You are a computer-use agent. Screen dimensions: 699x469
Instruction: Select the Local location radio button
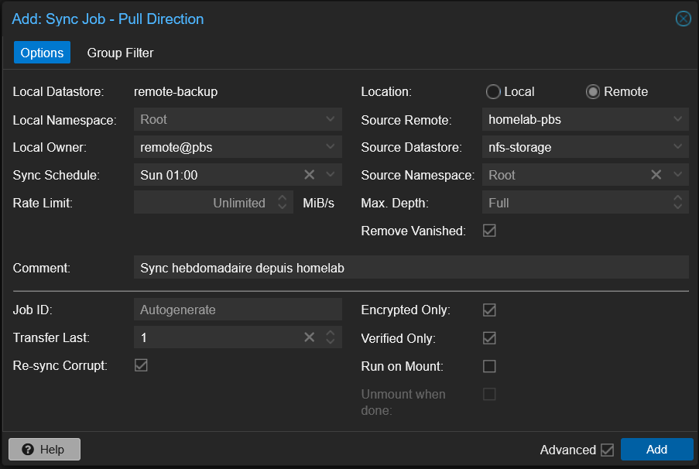[x=493, y=91]
